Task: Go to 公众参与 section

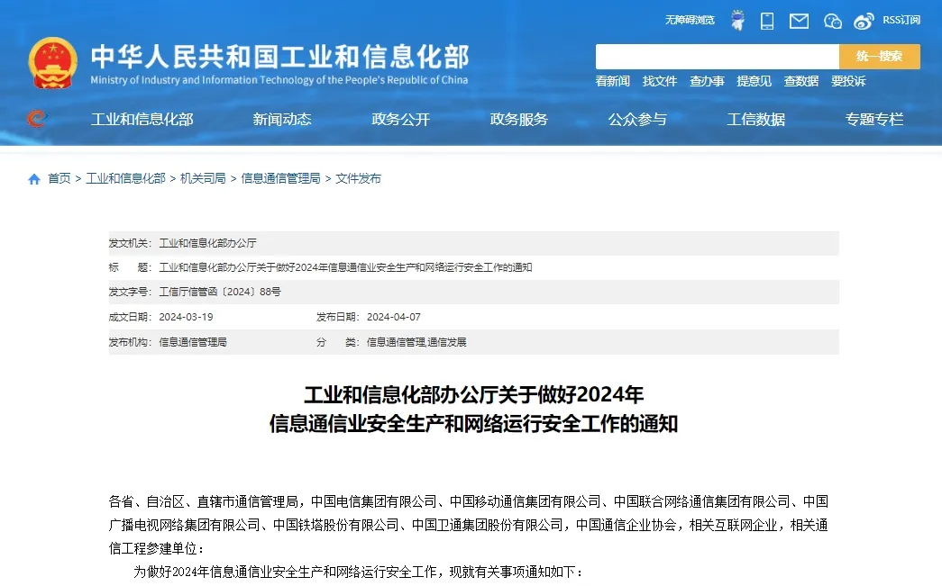Action: pos(637,119)
